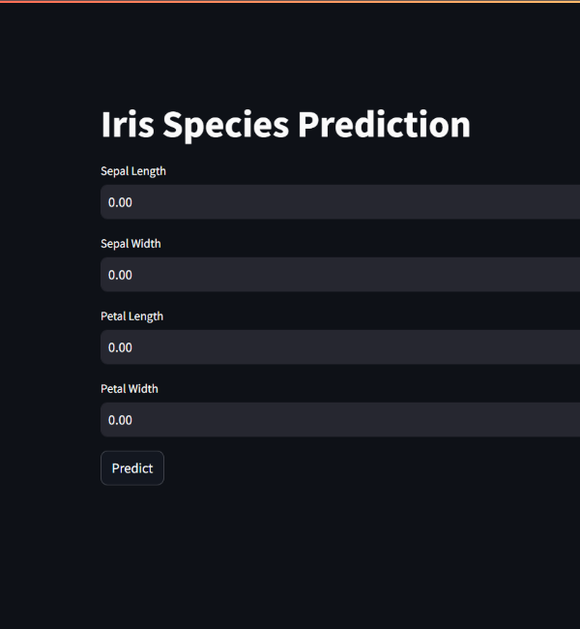
Task: Click the Petal Width label text
Action: (130, 389)
